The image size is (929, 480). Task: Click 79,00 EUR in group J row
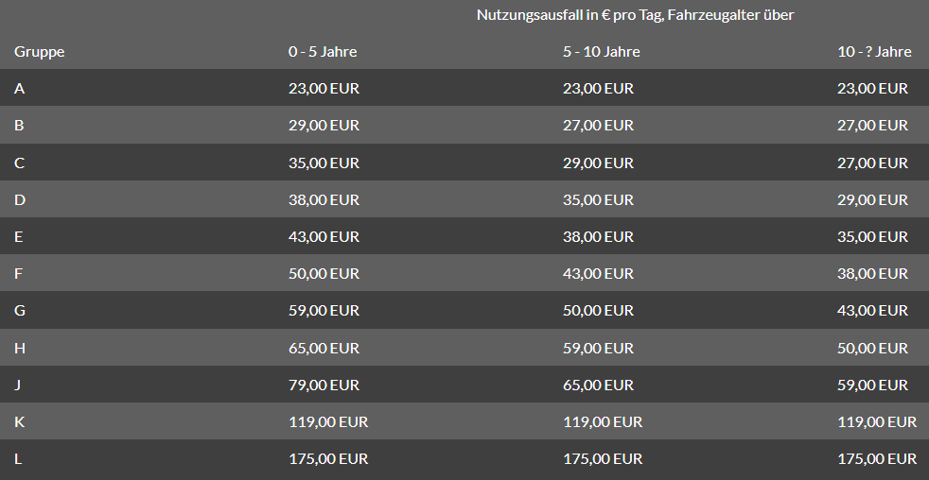click(324, 385)
